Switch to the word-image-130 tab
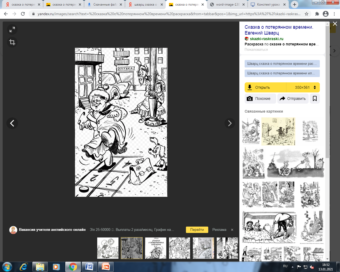Image resolution: width=340 pixels, height=272 pixels. click(227, 5)
